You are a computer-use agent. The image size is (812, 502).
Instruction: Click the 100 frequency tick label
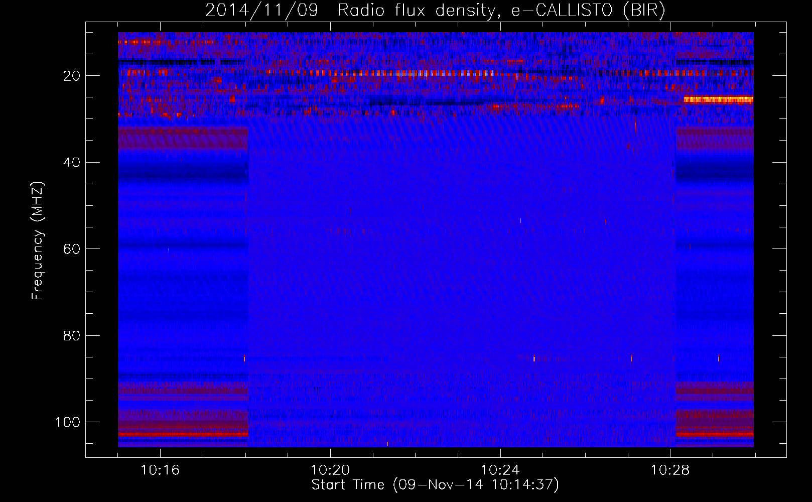68,422
